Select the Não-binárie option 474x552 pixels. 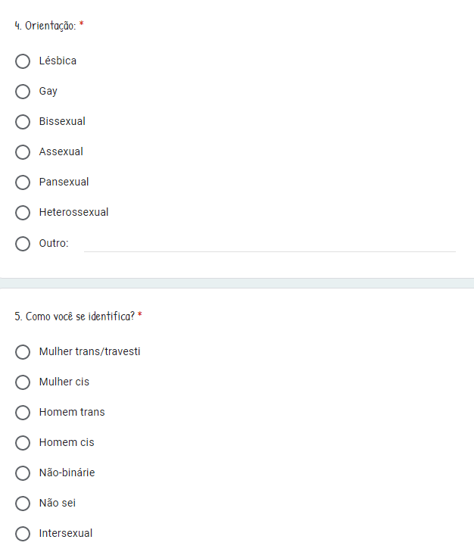click(23, 472)
